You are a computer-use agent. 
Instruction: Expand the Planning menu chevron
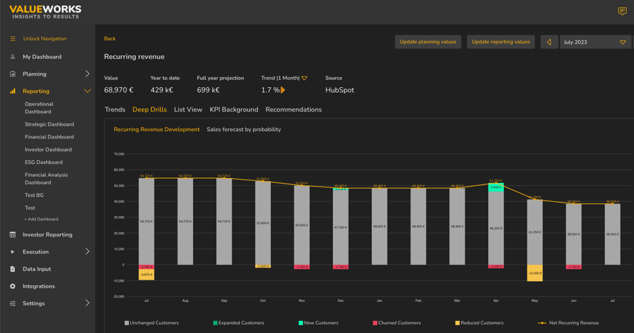pos(87,74)
